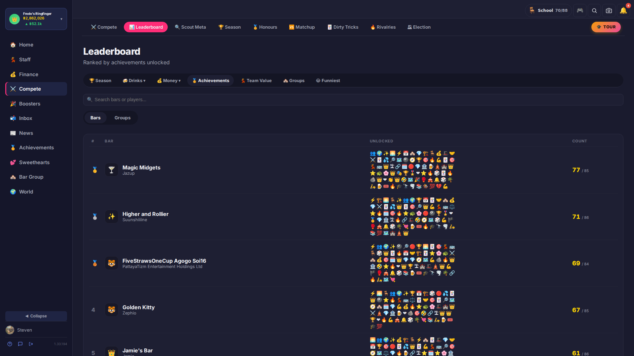Open Magic Midgets bar name

(141, 167)
